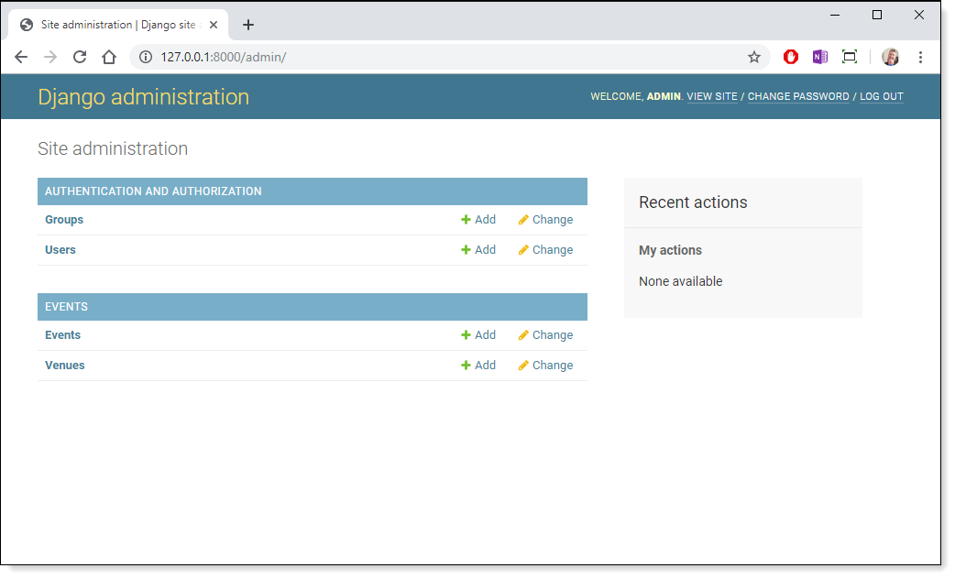This screenshot has width=955, height=579.
Task: Add a new Group
Action: coord(478,220)
